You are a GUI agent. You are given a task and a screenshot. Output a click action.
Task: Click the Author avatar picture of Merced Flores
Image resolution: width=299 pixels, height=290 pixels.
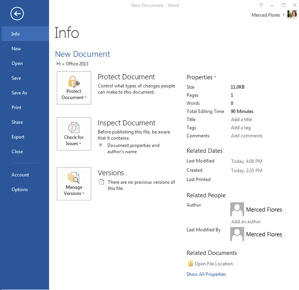click(x=237, y=209)
